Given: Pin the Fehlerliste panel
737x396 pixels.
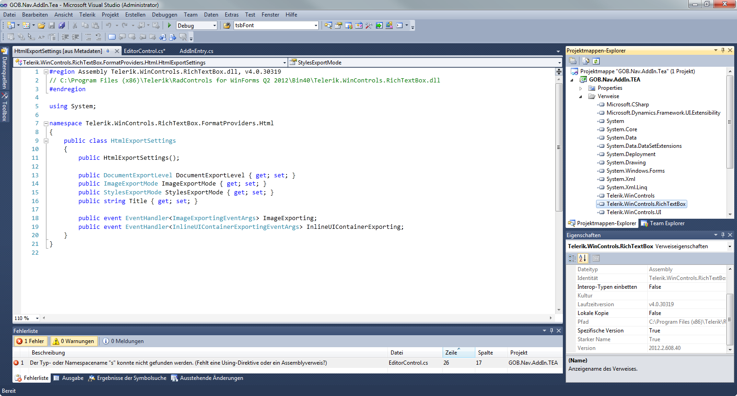Looking at the screenshot, I should pos(551,331).
